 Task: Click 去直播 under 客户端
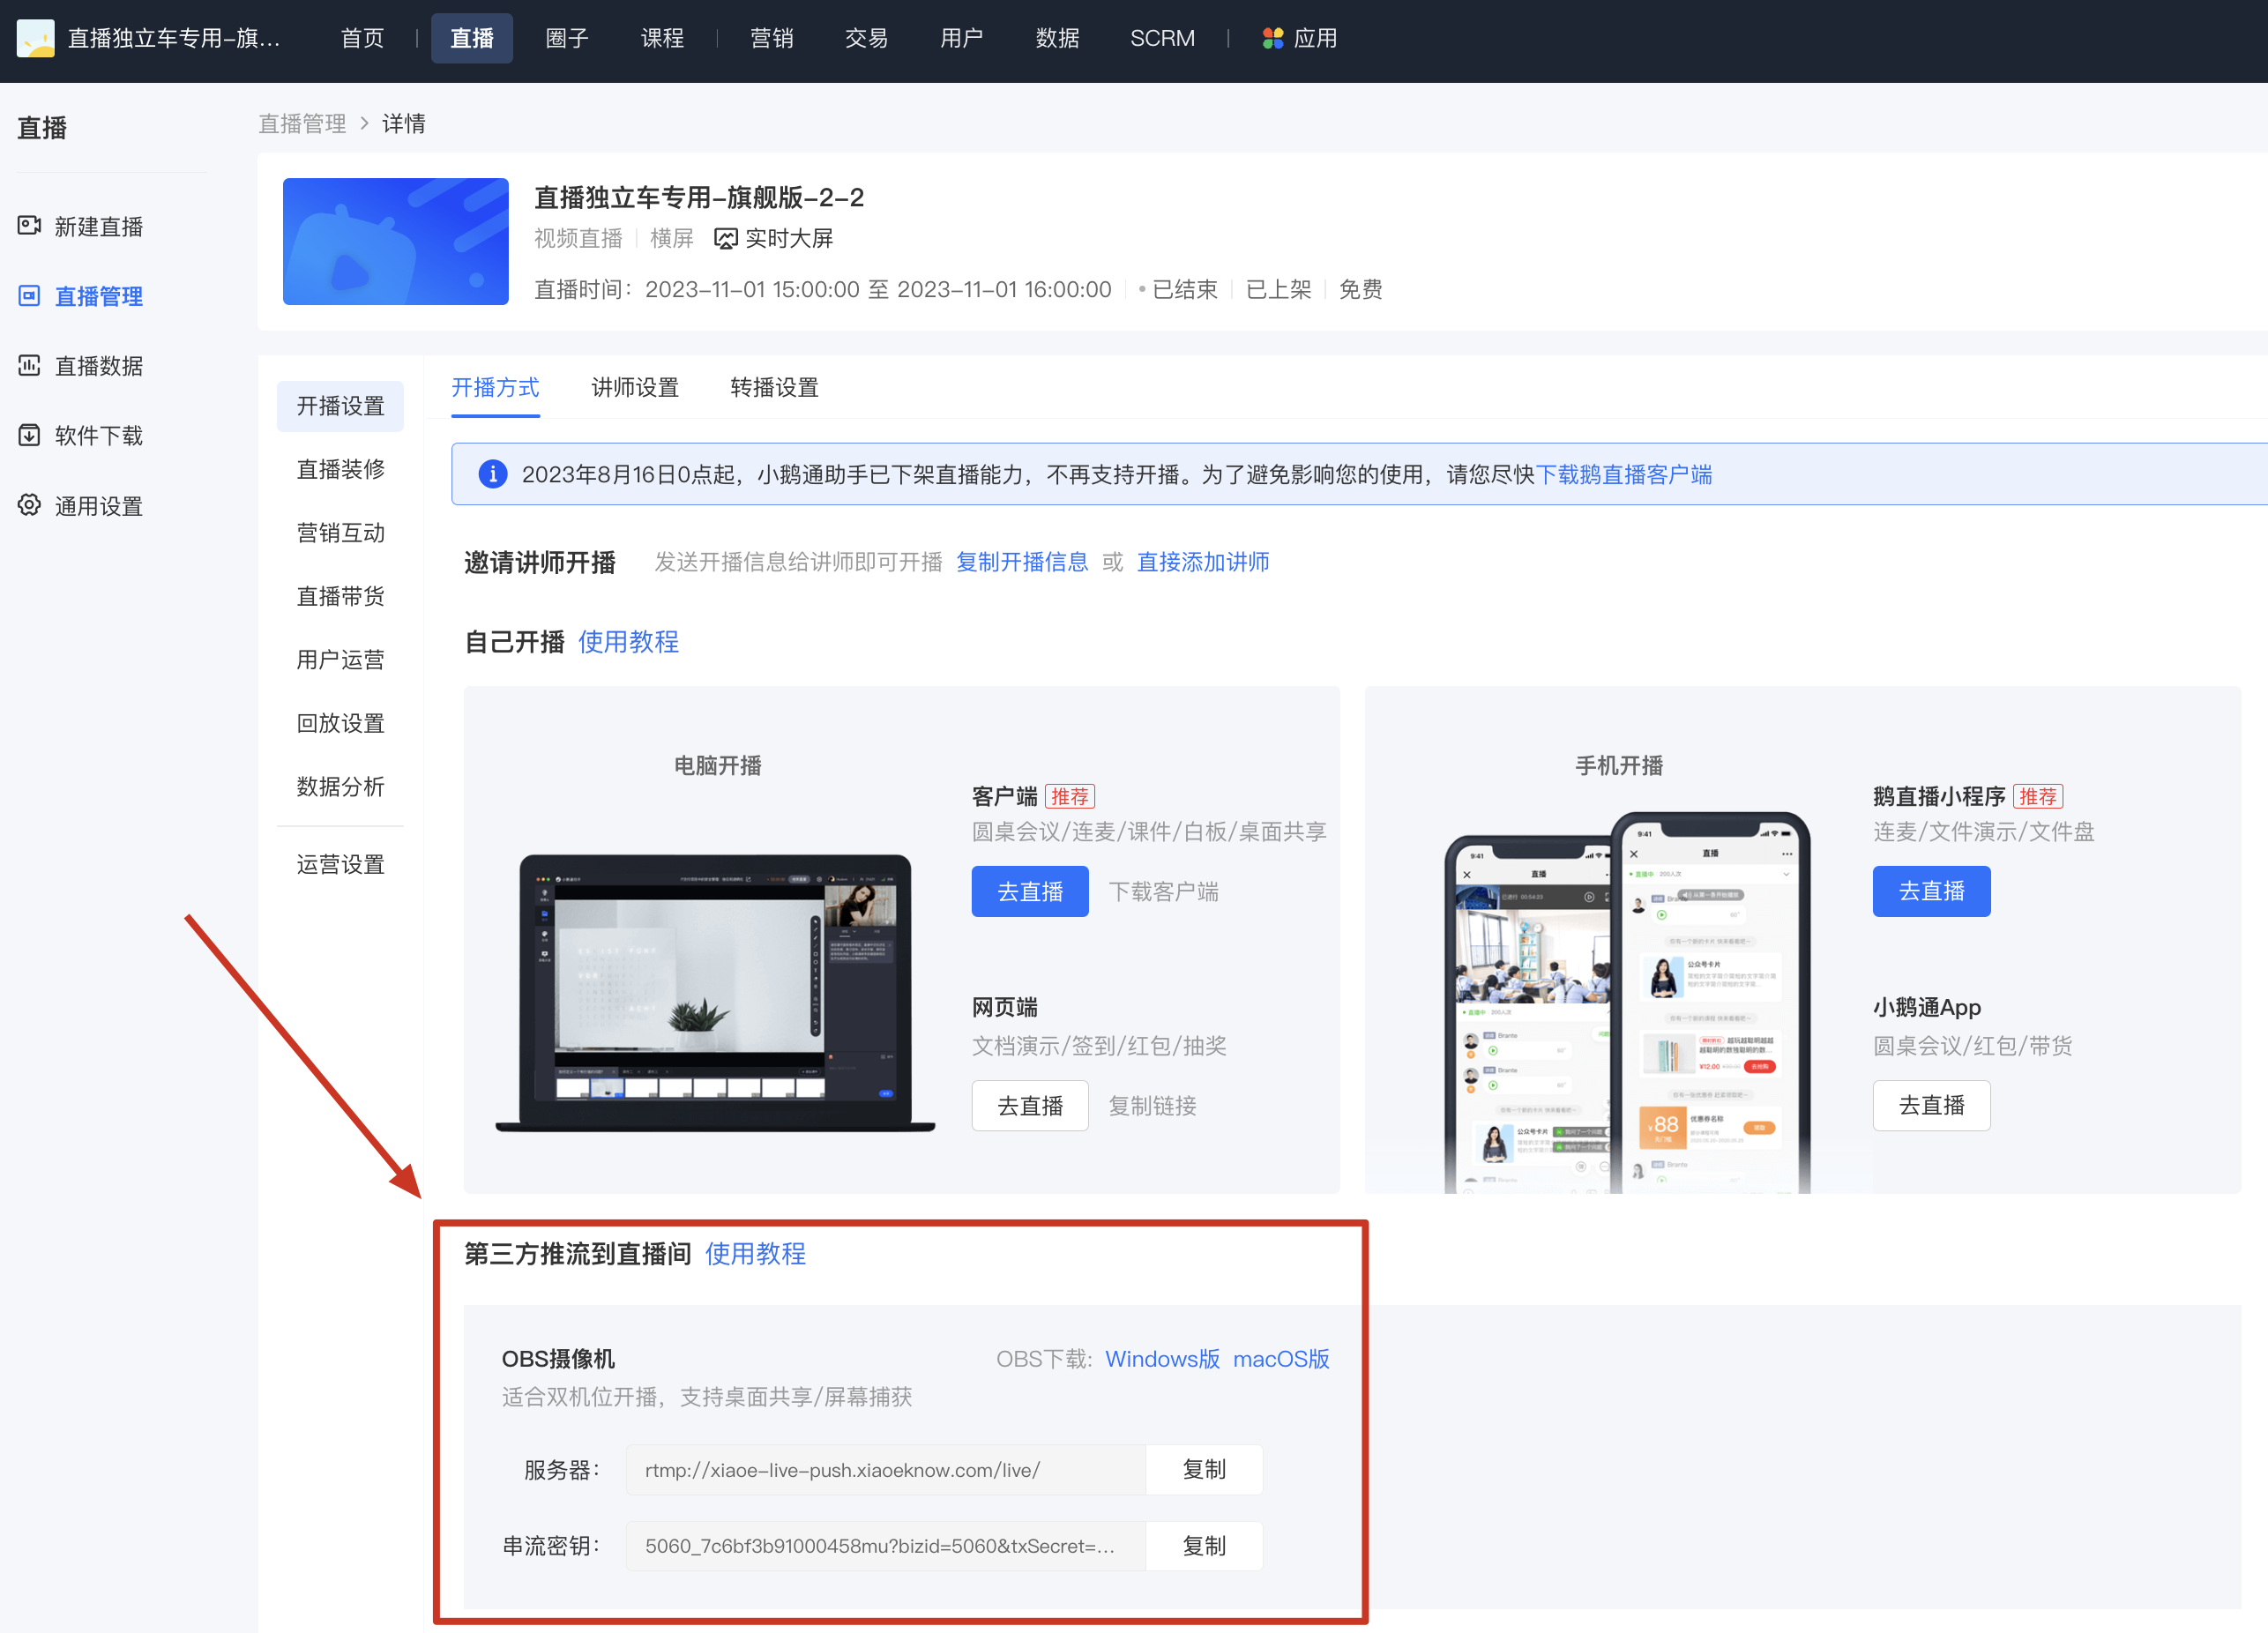pyautogui.click(x=1029, y=891)
